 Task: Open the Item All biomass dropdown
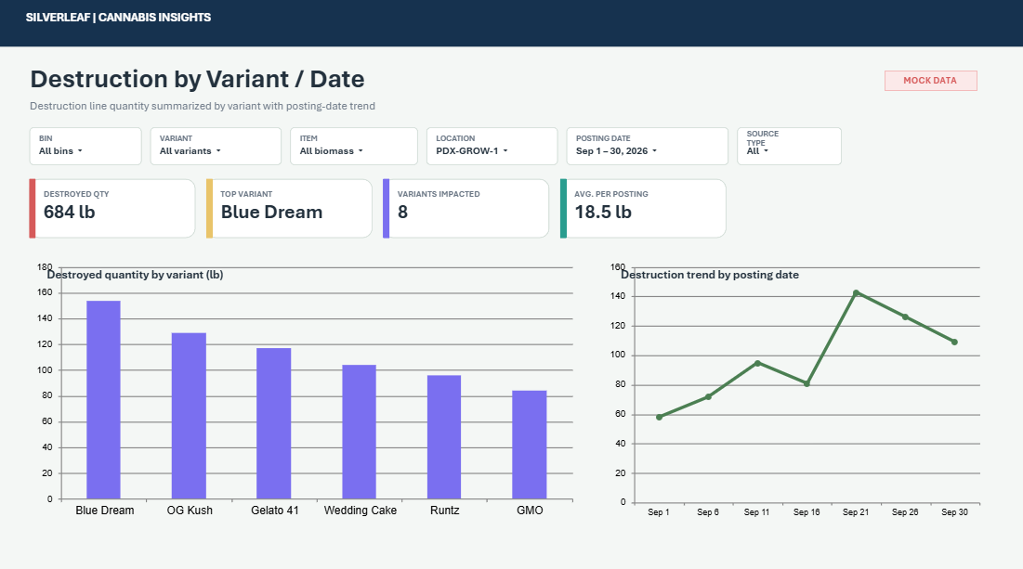(354, 146)
